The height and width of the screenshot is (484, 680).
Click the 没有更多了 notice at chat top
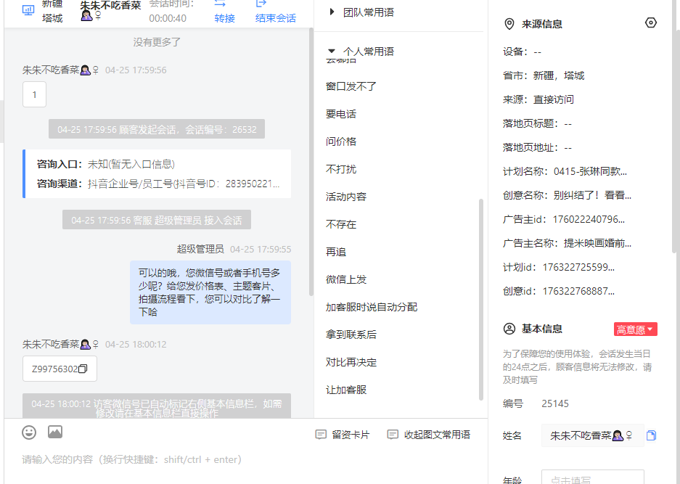click(x=157, y=42)
